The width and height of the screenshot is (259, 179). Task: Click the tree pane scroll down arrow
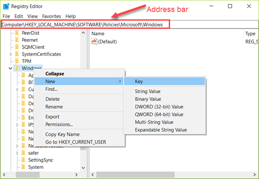point(83,168)
